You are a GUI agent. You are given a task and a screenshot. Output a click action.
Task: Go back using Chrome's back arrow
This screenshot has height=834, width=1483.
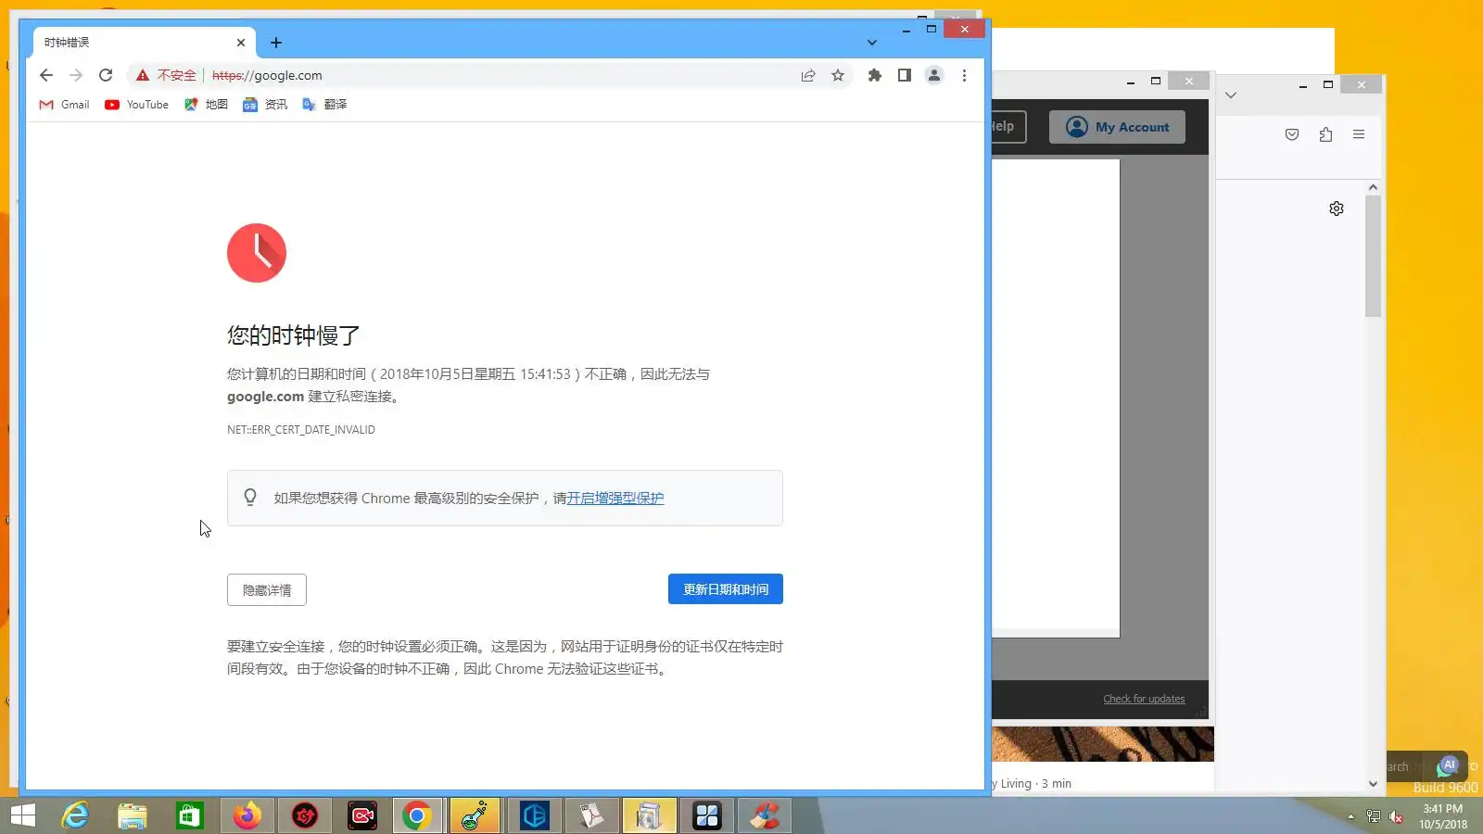[x=46, y=75]
